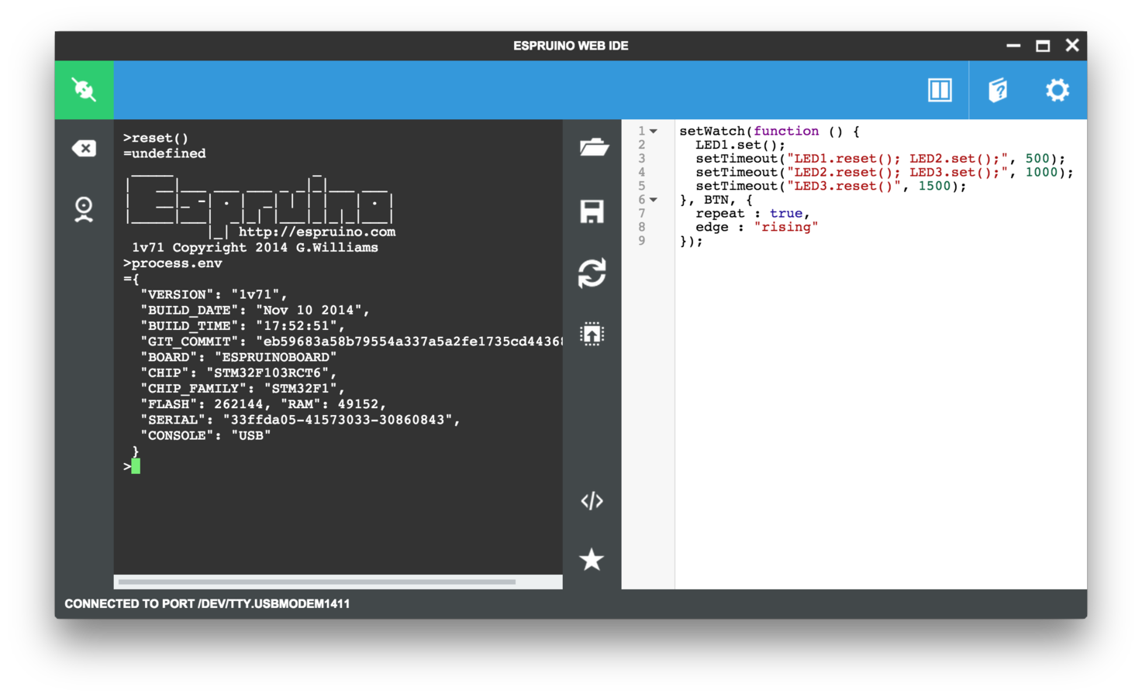The image size is (1142, 697).
Task: Click the http://espruino.com text in terminal
Action: click(317, 232)
